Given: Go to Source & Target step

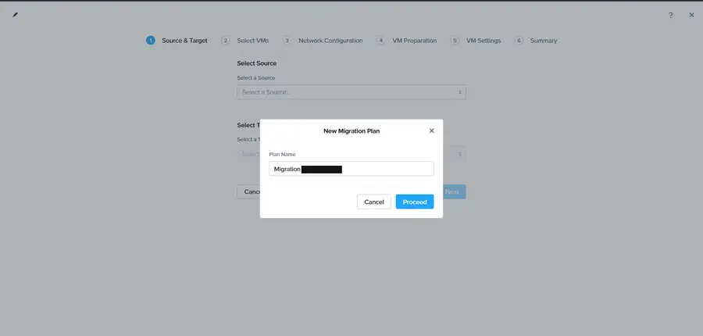Looking at the screenshot, I should (184, 41).
